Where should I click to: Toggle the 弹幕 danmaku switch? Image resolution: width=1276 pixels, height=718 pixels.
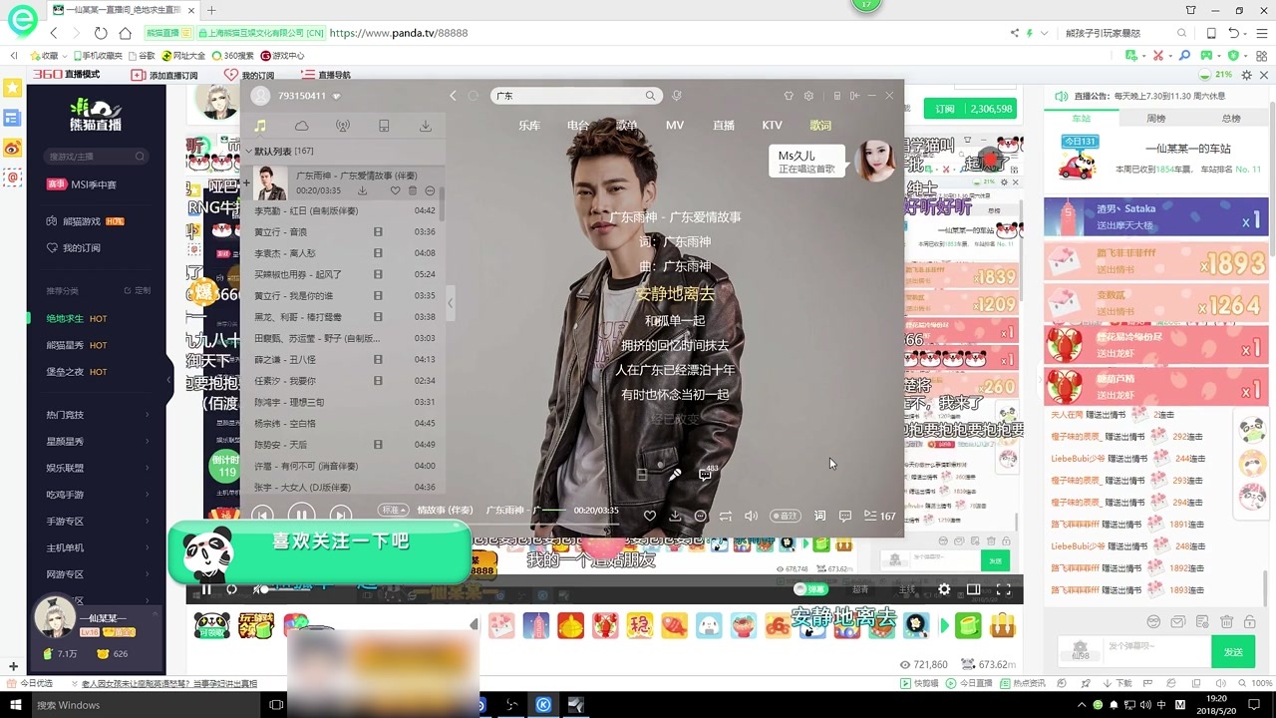pyautogui.click(x=810, y=589)
